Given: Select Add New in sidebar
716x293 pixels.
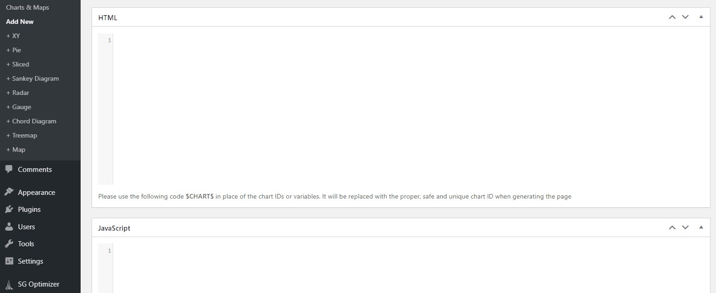Looking at the screenshot, I should [x=20, y=22].
